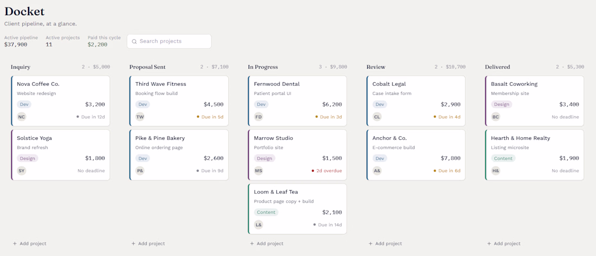Image resolution: width=596 pixels, height=256 pixels.
Task: Open the Pike & Pine Bakery card title
Action: tap(160, 138)
